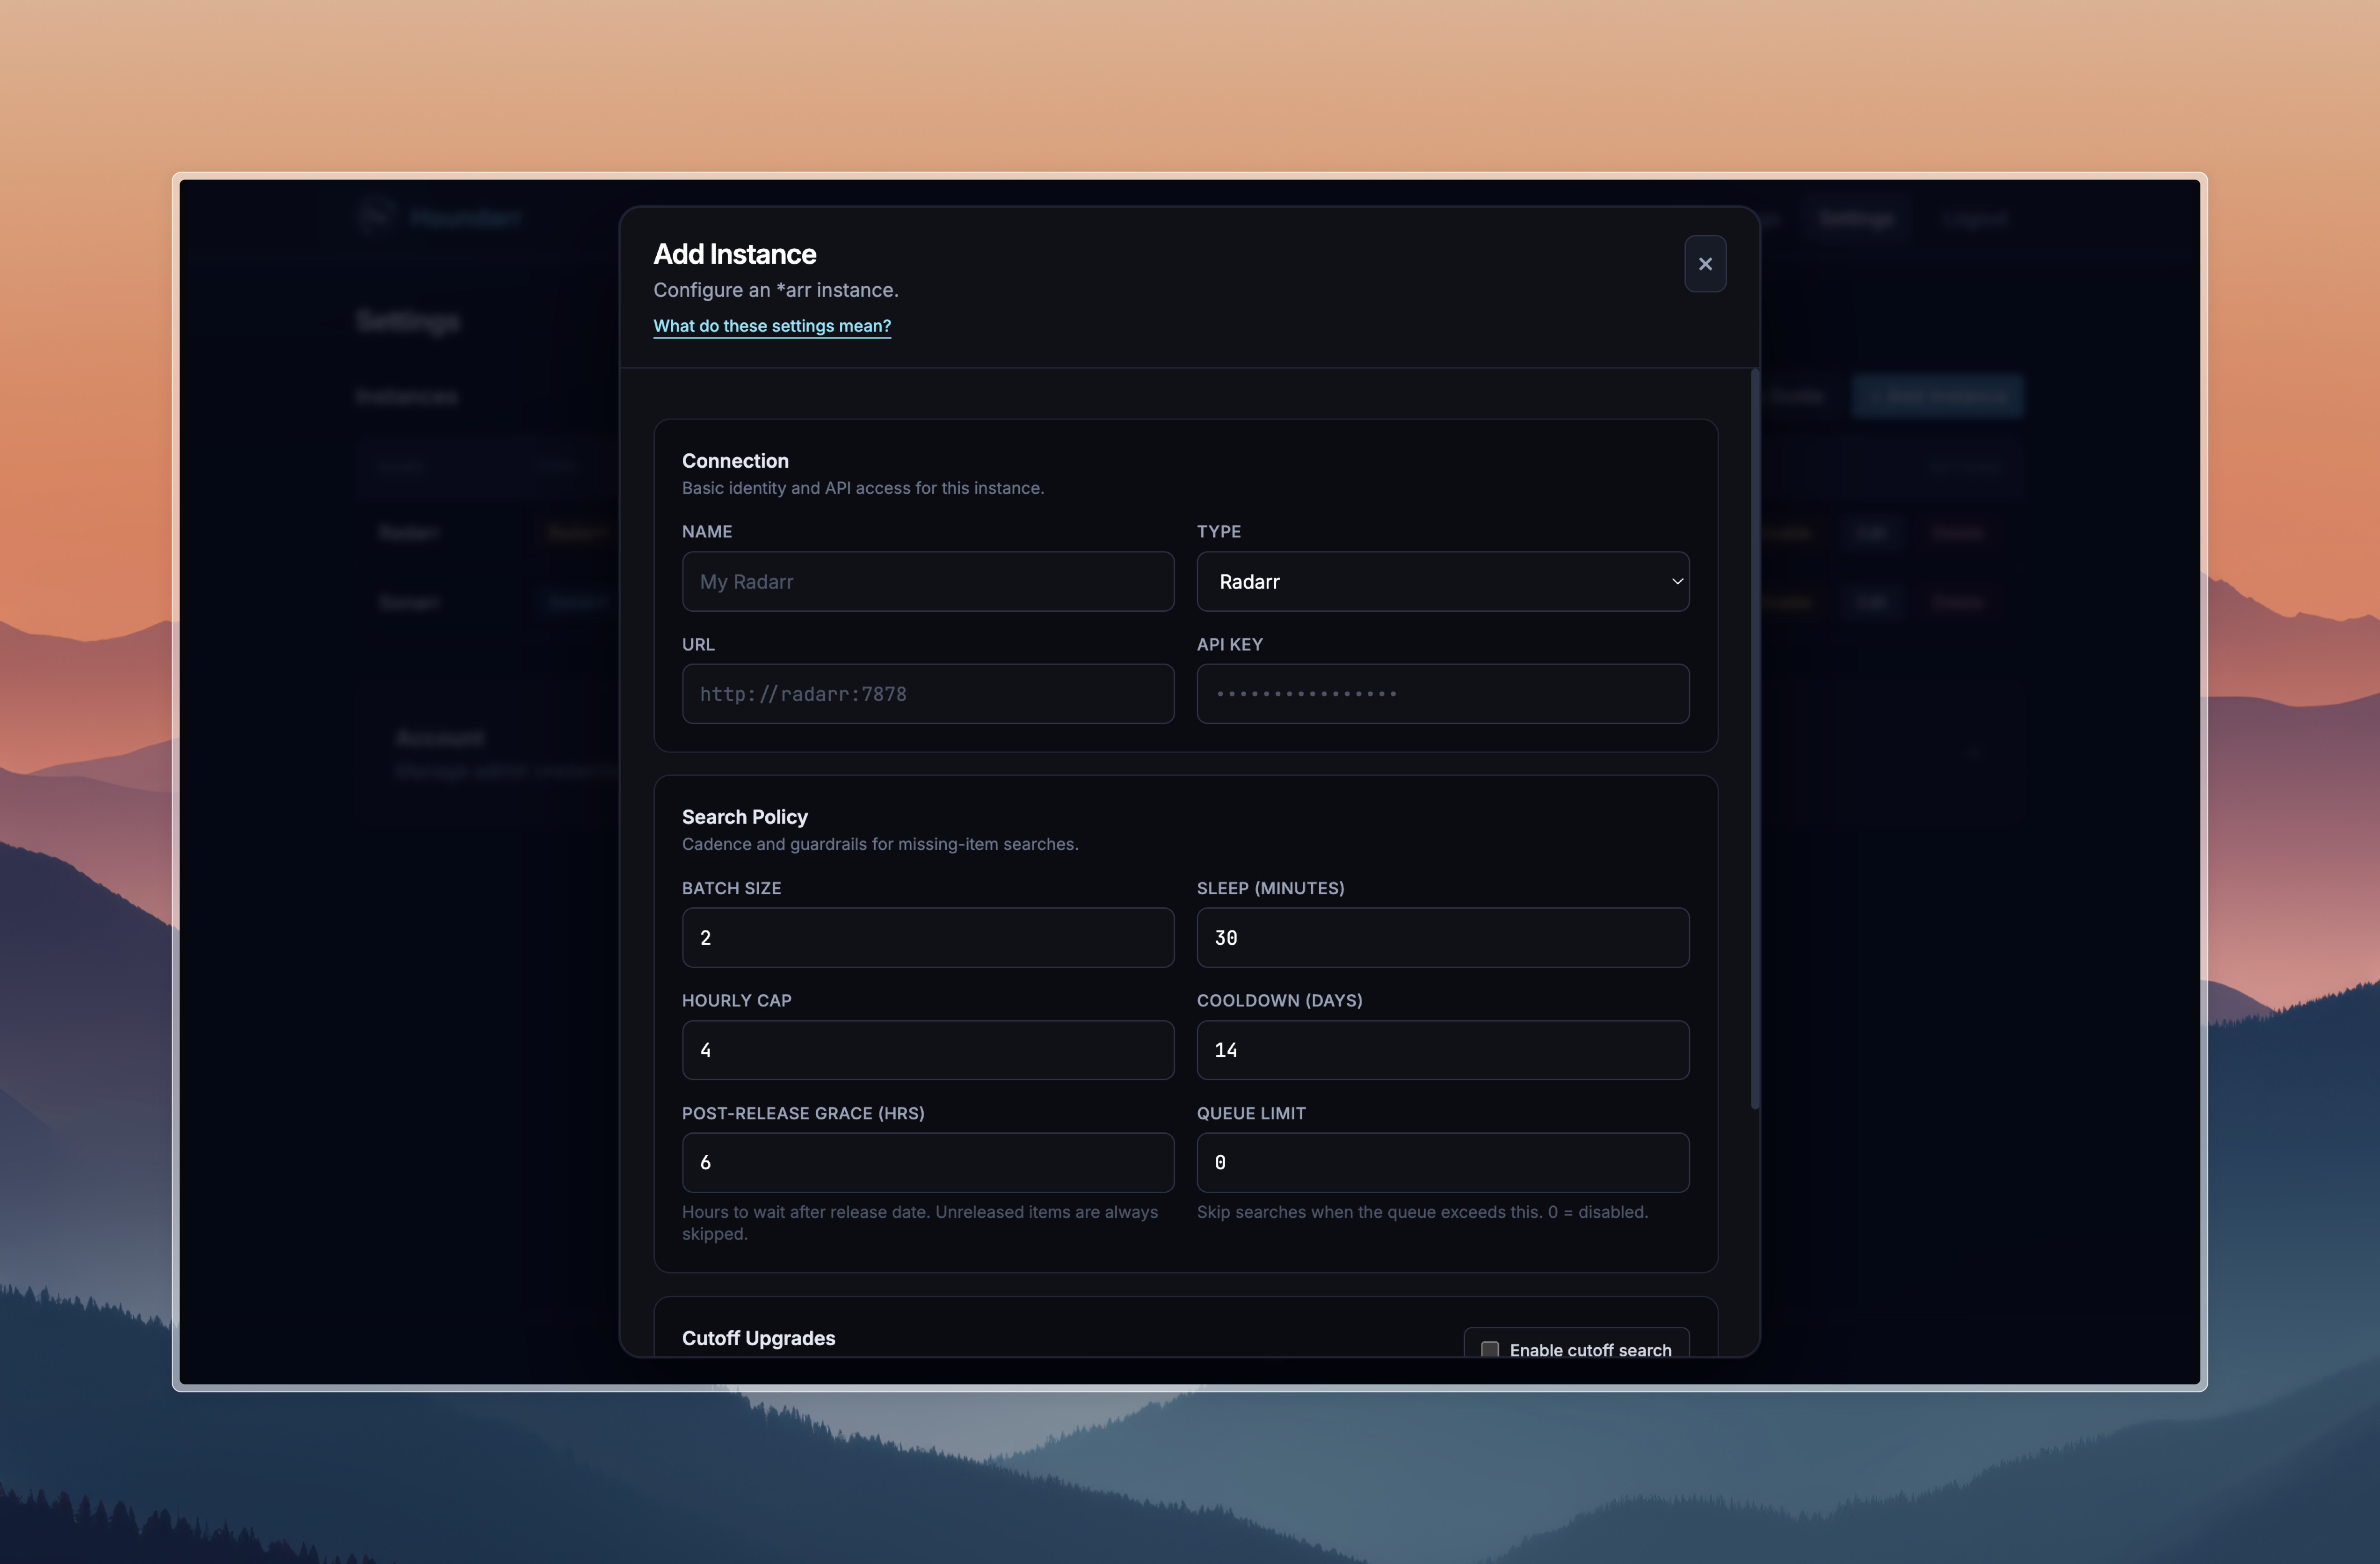Viewport: 2380px width, 1564px height.
Task: Click the Connection section heading
Action: pos(735,461)
